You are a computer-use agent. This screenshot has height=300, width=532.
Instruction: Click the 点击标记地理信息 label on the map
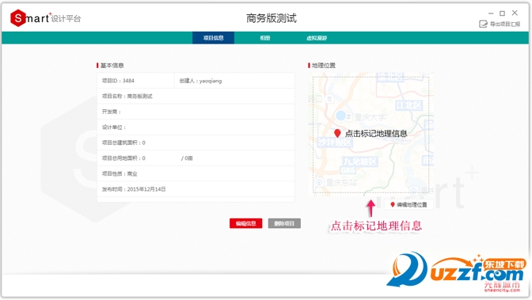[x=376, y=133]
